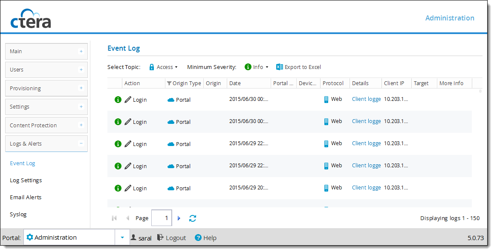Open Client logge details in first row
Screen dimensions: 494x252
[367, 99]
